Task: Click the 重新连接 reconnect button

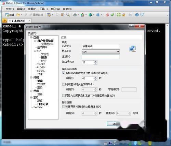Action: (36, 15)
